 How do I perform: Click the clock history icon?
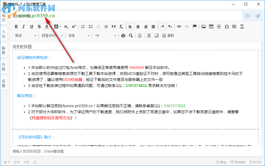[247, 16]
